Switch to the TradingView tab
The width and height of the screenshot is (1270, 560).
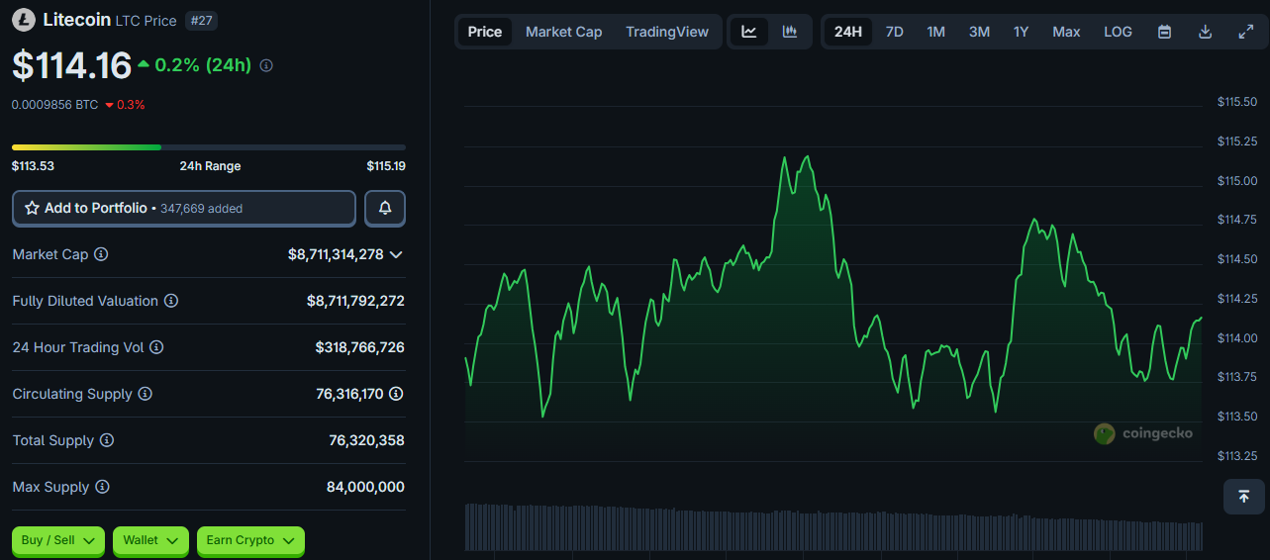667,32
